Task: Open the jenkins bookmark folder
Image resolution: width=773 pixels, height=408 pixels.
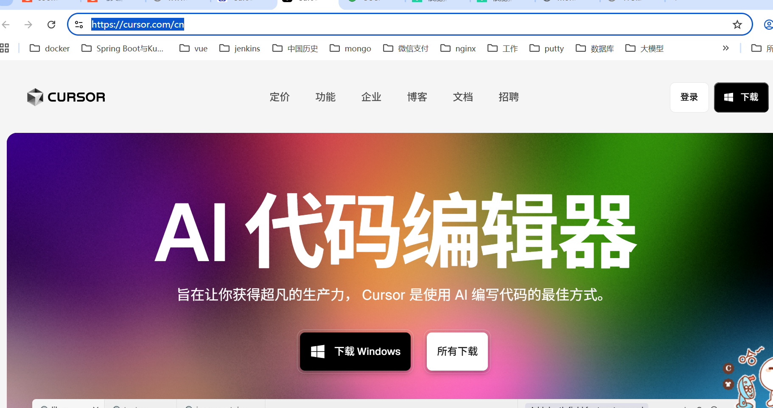Action: point(240,48)
